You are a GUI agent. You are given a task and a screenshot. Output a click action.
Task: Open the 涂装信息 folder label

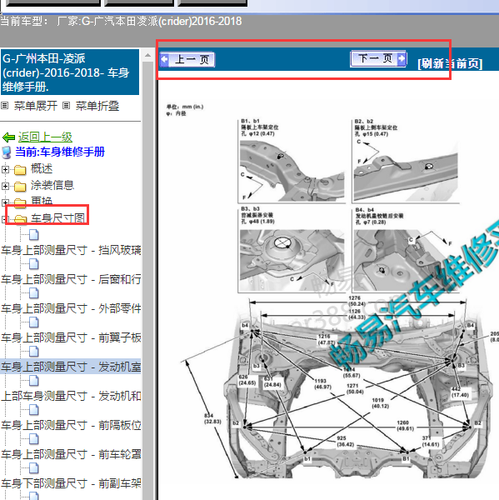pos(52,185)
